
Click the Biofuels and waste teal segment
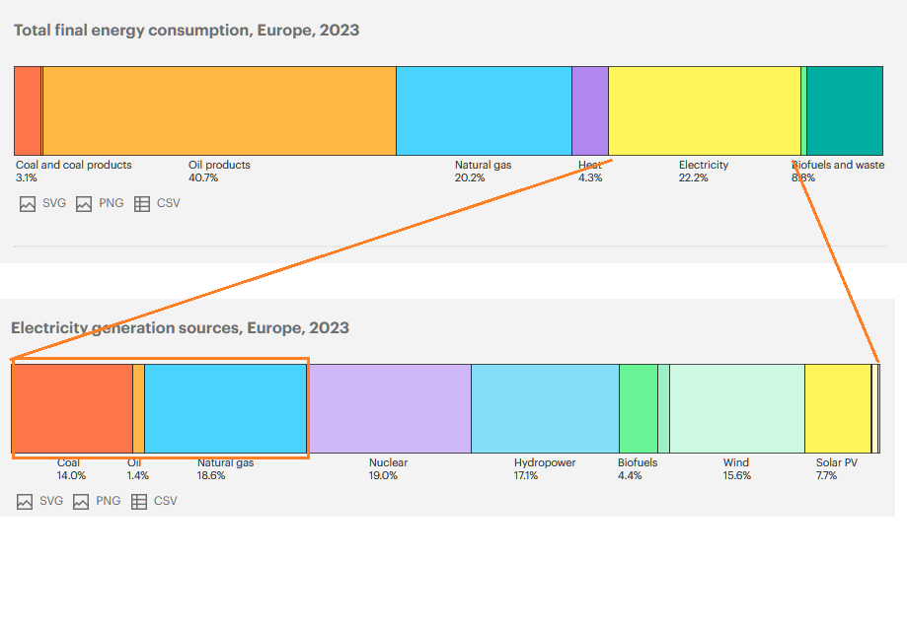845,111
